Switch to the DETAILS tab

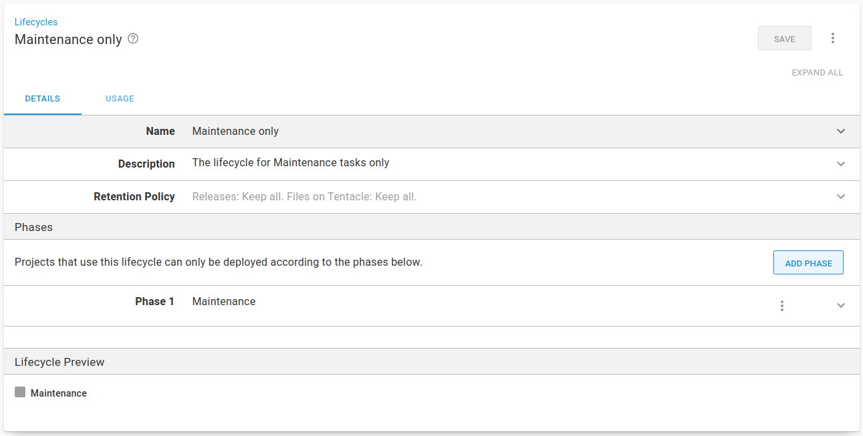click(x=43, y=99)
